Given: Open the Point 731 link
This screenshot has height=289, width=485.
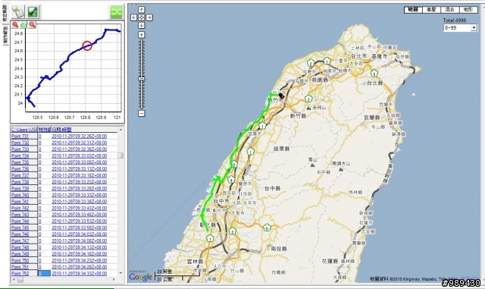Looking at the screenshot, I should [20, 136].
